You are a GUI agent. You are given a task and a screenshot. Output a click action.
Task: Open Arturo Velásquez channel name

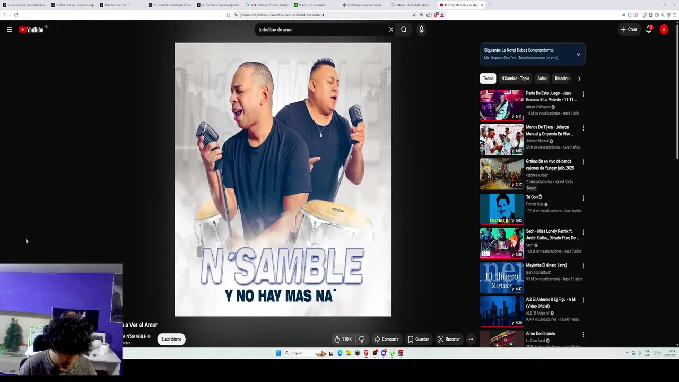538,107
